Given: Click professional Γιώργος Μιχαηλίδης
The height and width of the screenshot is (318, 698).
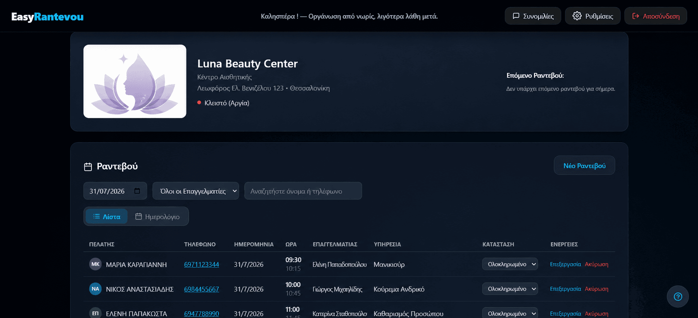Looking at the screenshot, I should tap(338, 289).
